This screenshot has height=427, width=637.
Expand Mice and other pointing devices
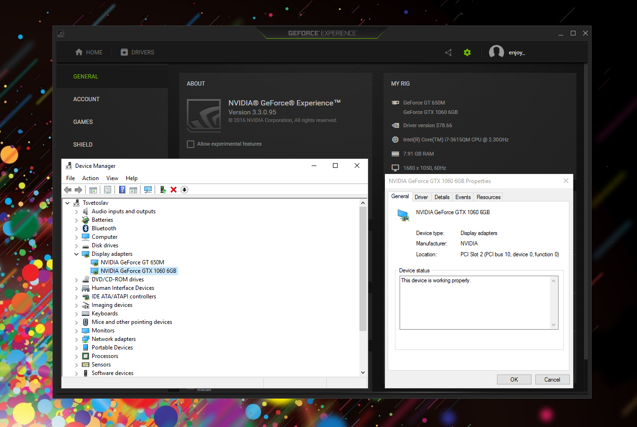[x=77, y=322]
